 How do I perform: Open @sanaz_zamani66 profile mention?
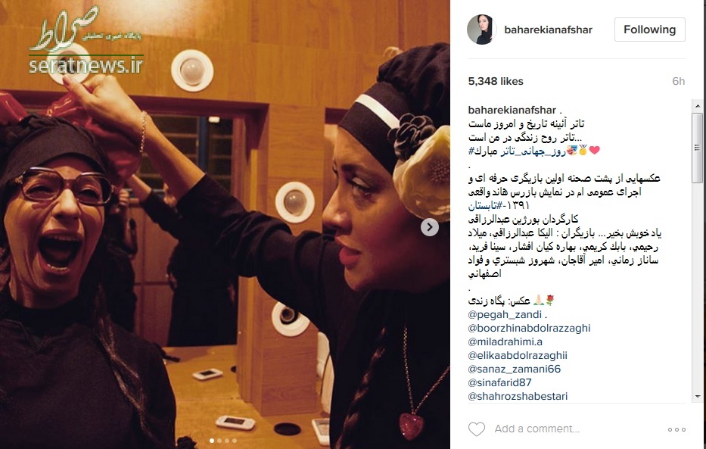[x=515, y=369]
